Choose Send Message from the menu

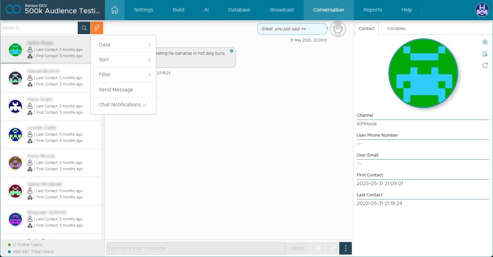[116, 90]
